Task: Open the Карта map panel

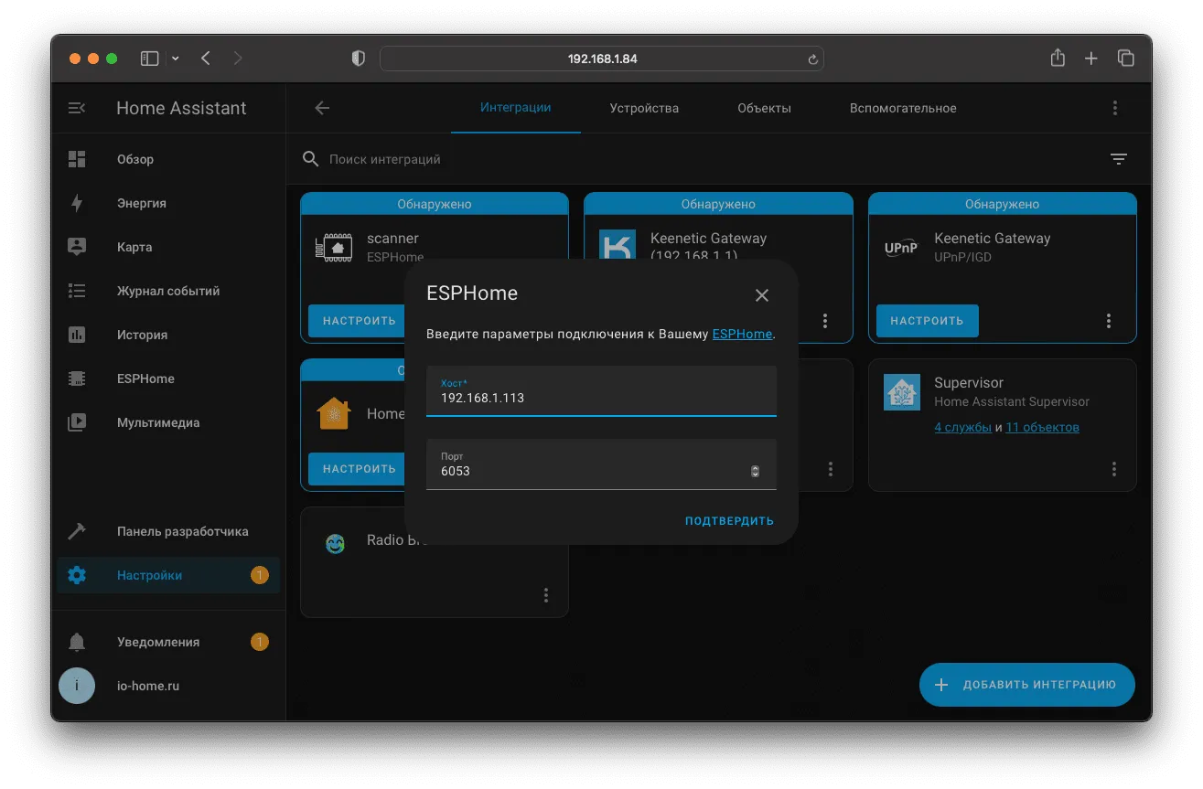Action: pos(168,247)
